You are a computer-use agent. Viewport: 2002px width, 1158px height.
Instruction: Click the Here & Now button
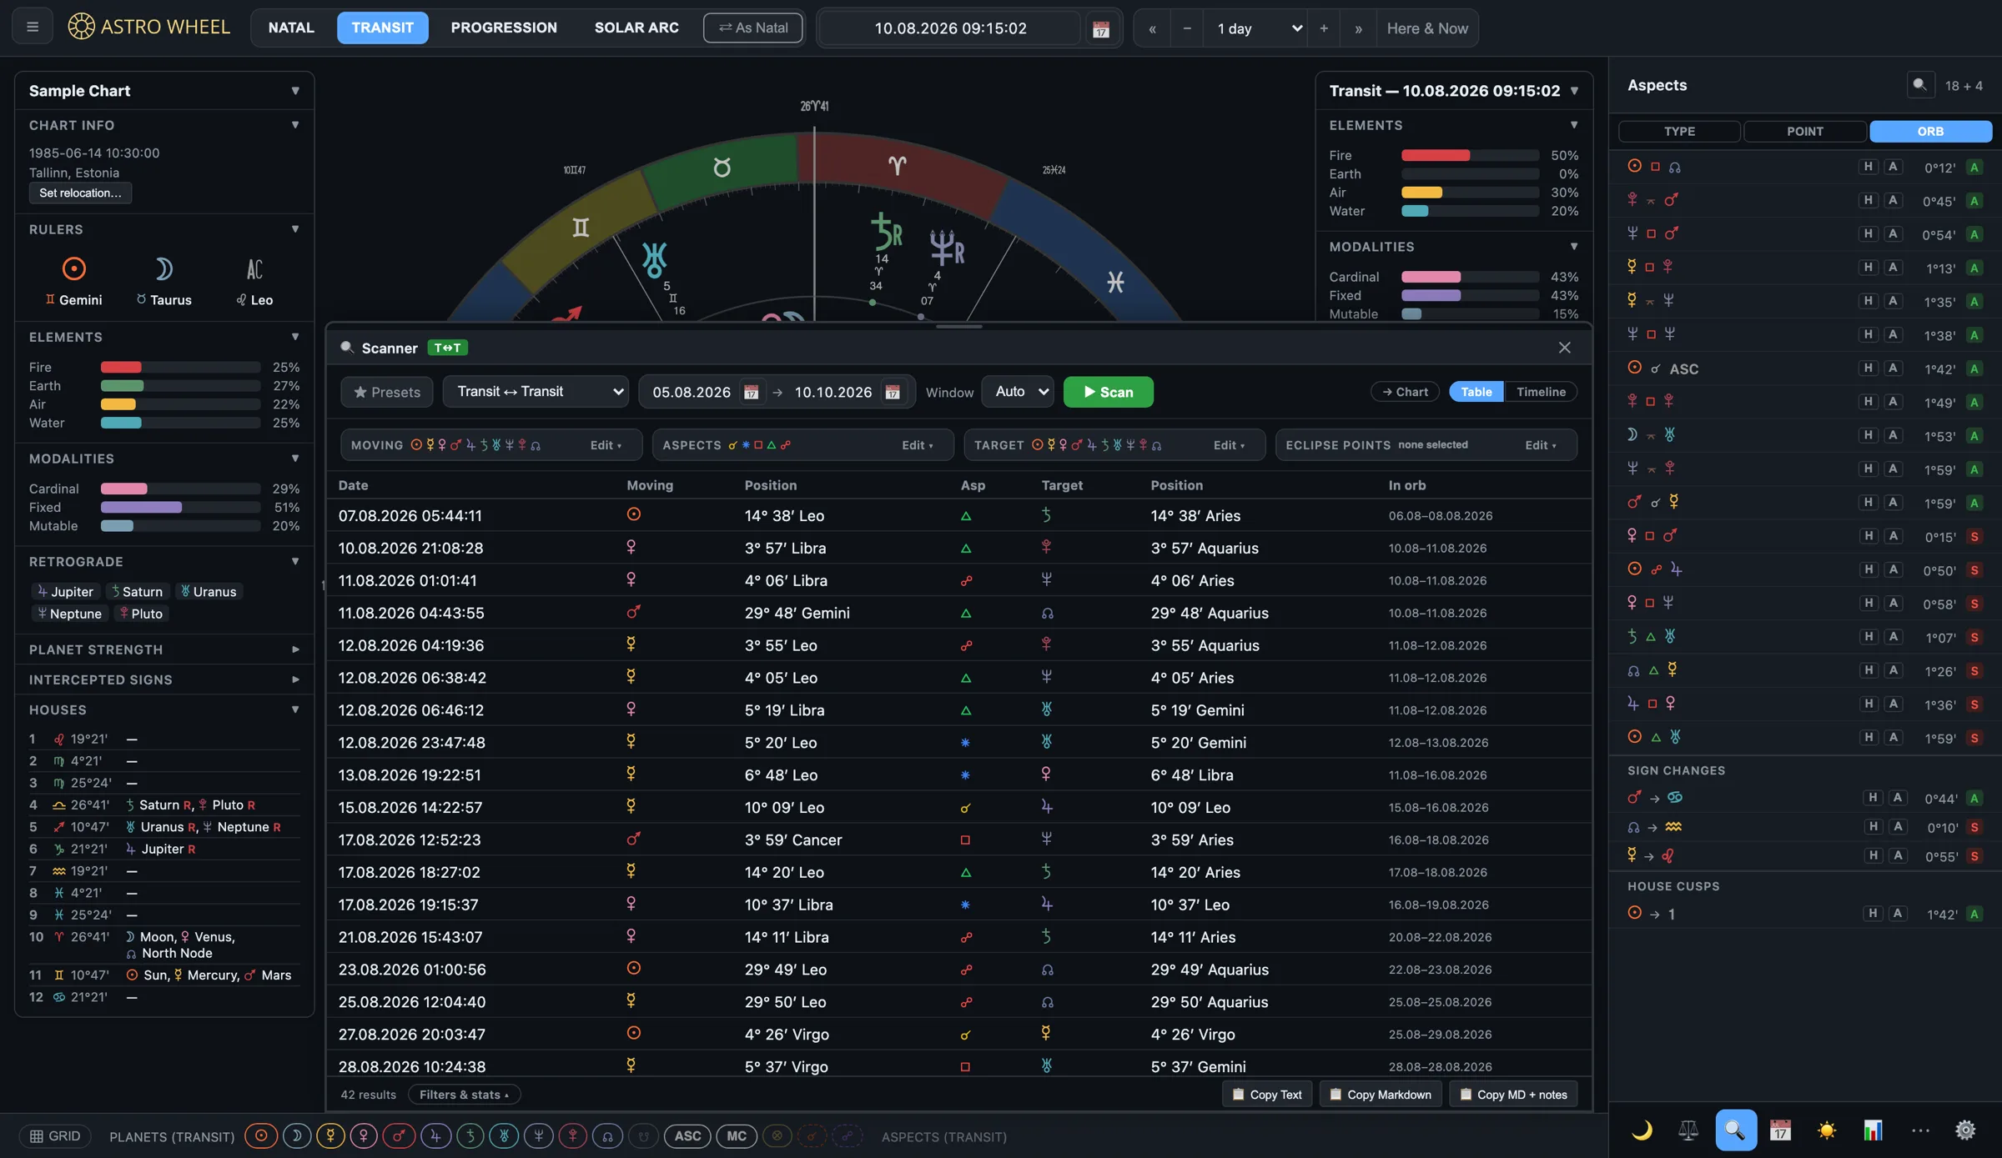[x=1427, y=28]
